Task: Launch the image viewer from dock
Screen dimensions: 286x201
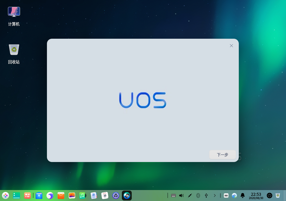Action: [72, 196]
